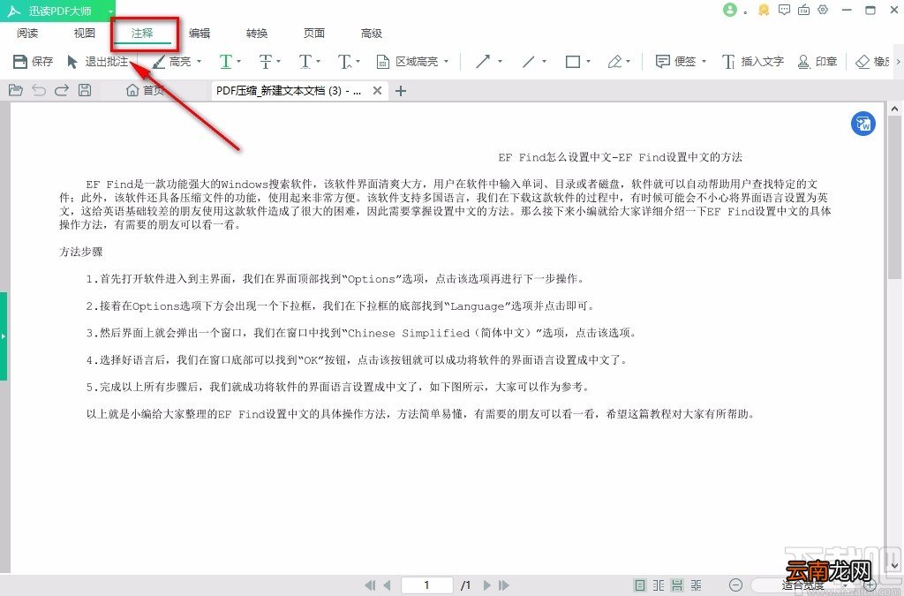Go to the previous page

(x=388, y=585)
